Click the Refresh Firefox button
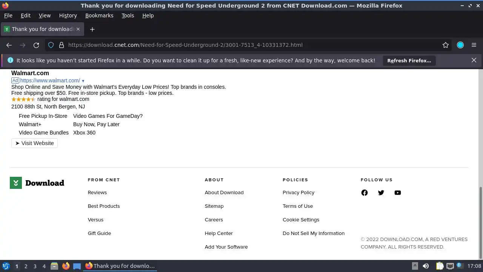The image size is (483, 272). [409, 60]
